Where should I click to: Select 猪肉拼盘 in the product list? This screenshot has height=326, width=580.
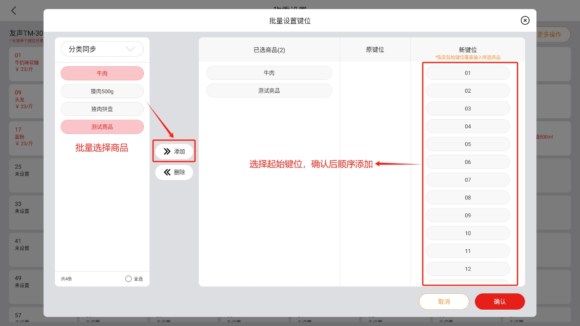click(102, 109)
